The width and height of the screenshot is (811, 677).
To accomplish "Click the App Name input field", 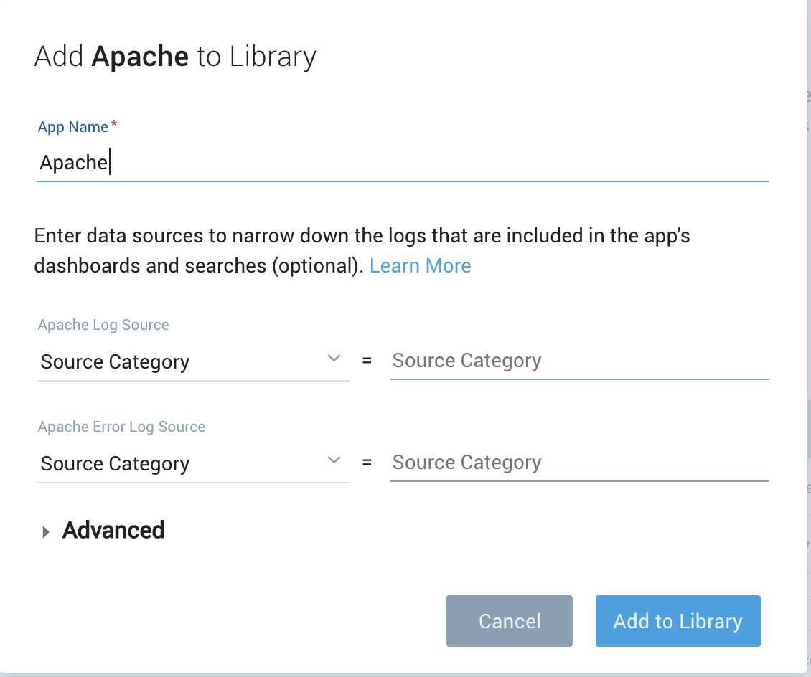I will point(403,163).
